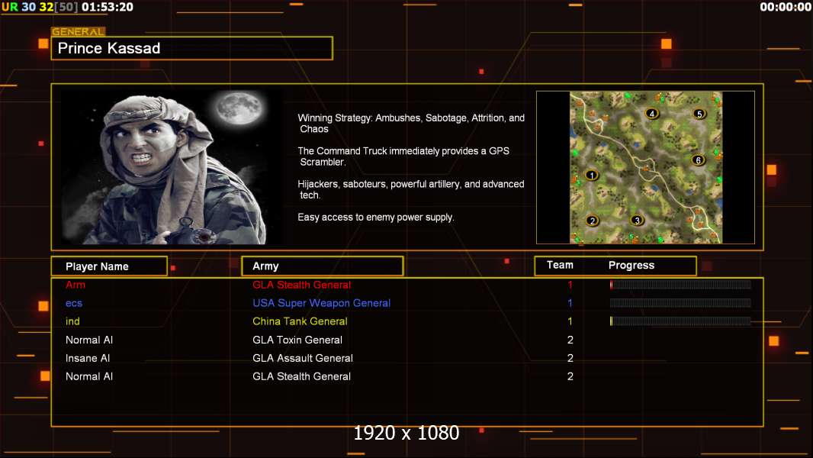Click the Team column label
813x458 pixels.
tap(560, 265)
